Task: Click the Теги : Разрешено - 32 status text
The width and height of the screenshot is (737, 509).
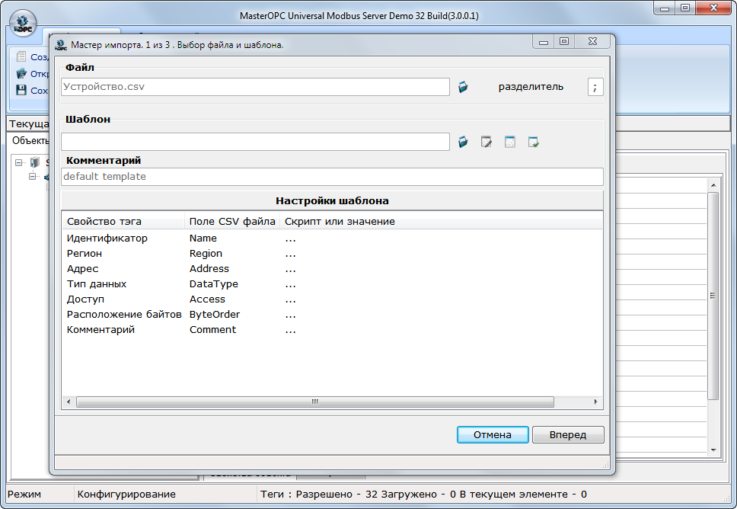Action: tap(319, 495)
